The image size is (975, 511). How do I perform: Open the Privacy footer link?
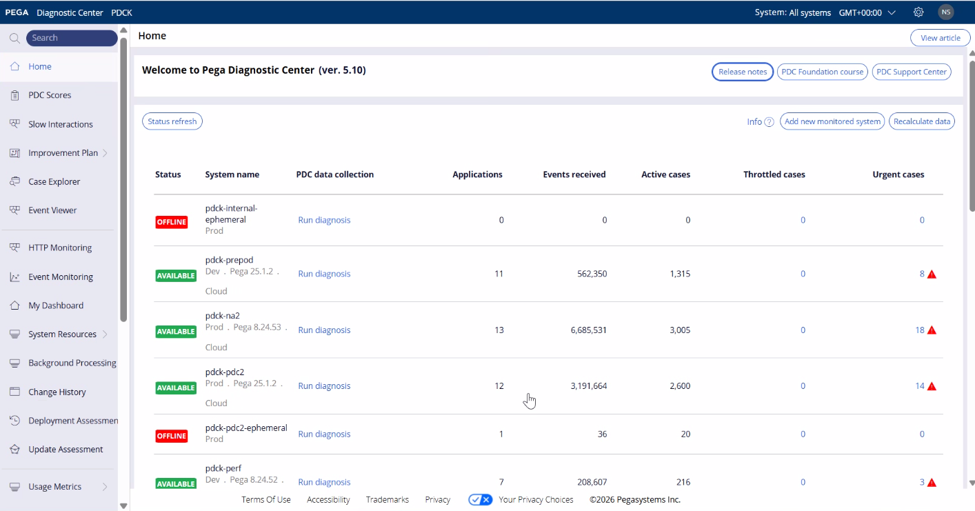click(x=438, y=500)
